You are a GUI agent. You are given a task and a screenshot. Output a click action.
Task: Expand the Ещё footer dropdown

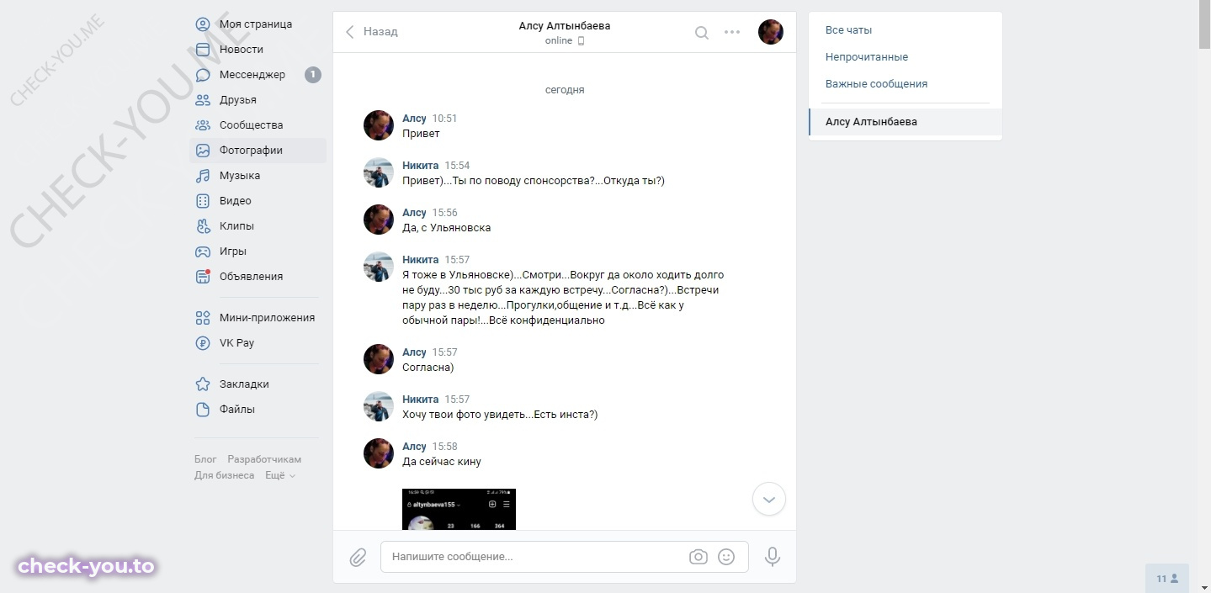pyautogui.click(x=280, y=475)
